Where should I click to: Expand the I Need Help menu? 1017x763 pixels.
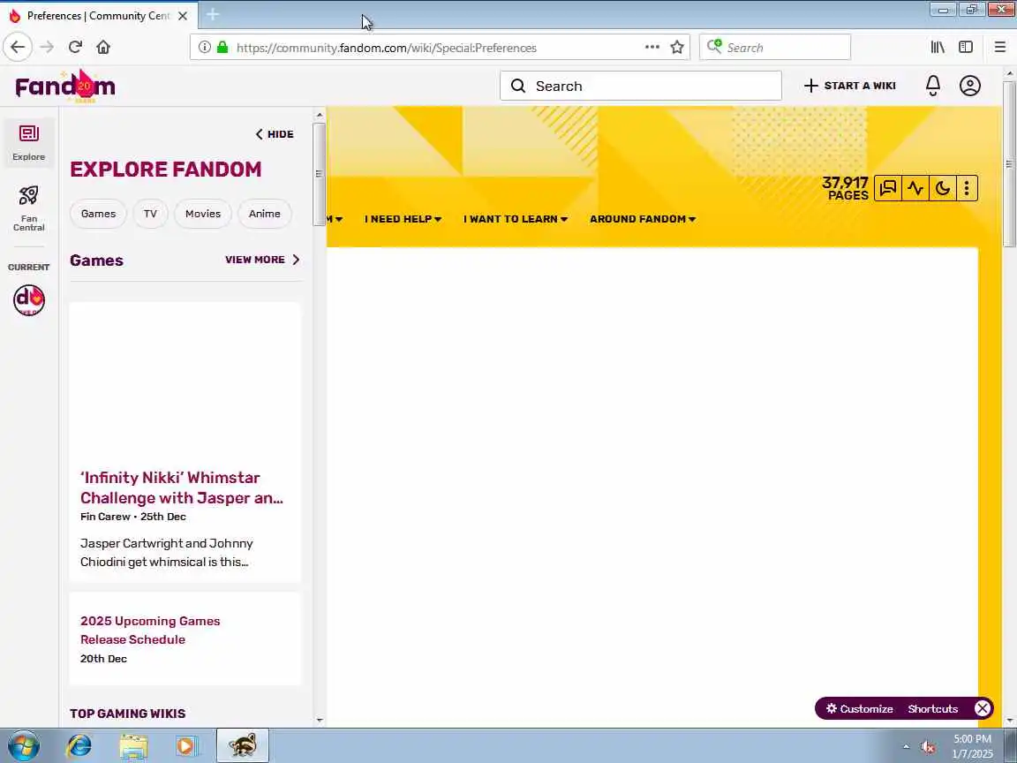(403, 219)
